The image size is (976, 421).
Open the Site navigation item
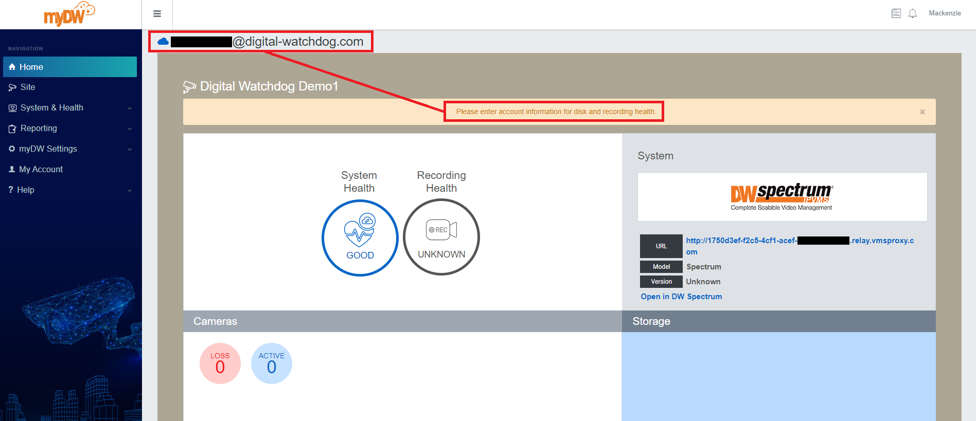point(70,87)
